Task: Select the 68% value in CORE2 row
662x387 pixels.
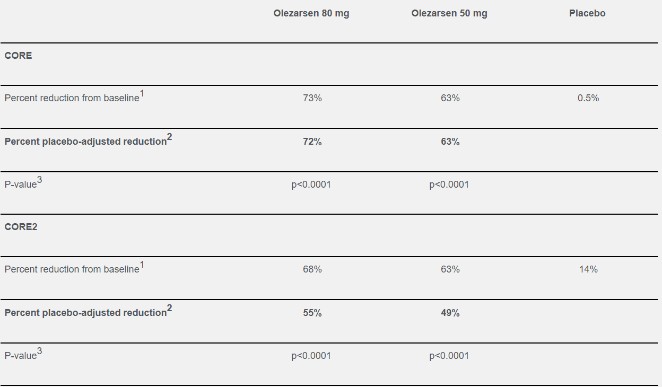Action: (312, 269)
